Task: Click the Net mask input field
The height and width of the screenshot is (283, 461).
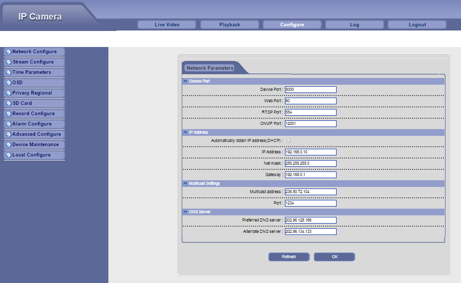Action: [x=310, y=163]
